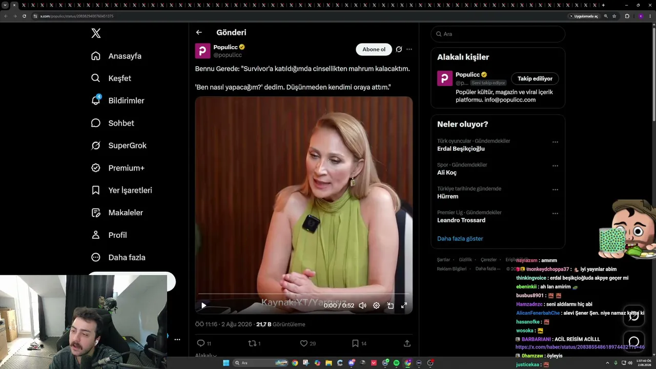The width and height of the screenshot is (656, 369).
Task: Open more options for Erdal Beşikçioğlu trend
Action: pos(555,142)
